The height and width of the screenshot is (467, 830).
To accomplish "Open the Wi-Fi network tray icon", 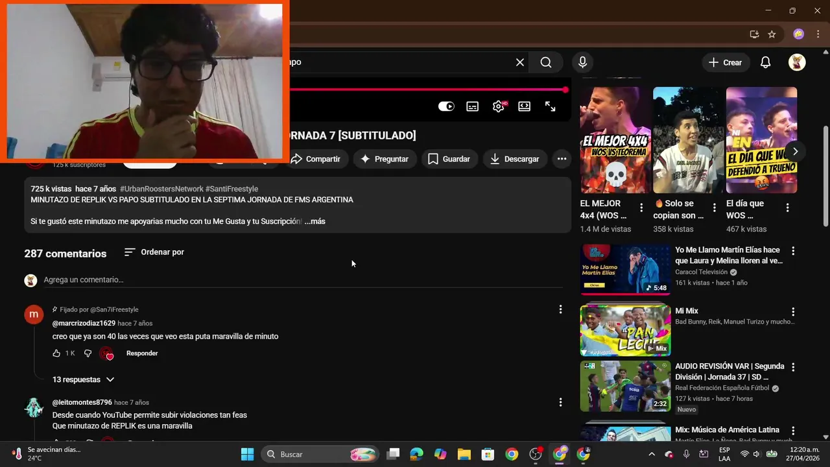I will pyautogui.click(x=744, y=454).
